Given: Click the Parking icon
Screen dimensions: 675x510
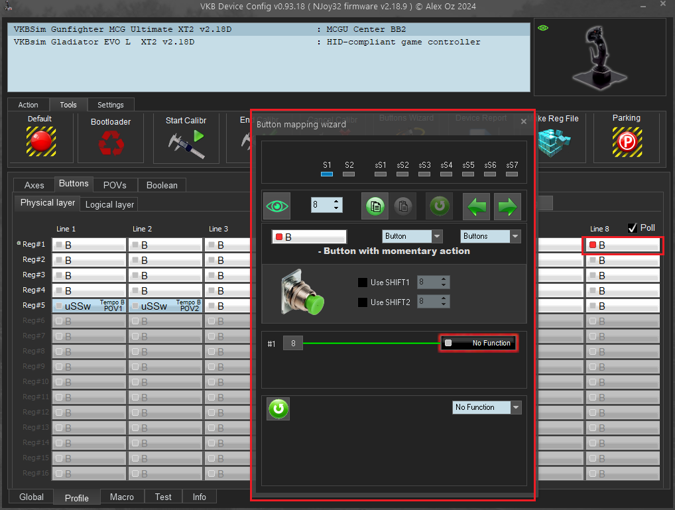Looking at the screenshot, I should 626,141.
